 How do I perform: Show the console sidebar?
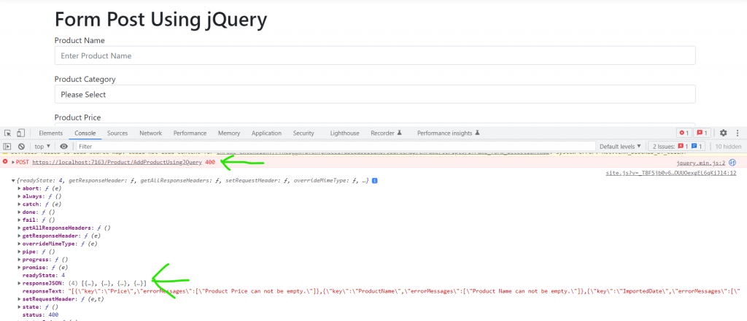click(7, 147)
